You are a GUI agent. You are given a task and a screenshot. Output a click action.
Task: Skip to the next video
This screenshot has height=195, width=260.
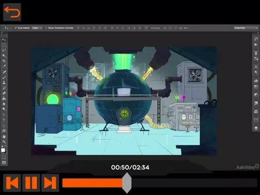point(50,183)
